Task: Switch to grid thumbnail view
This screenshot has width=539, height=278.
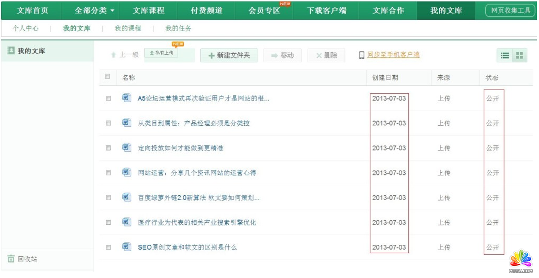Action: pos(520,55)
